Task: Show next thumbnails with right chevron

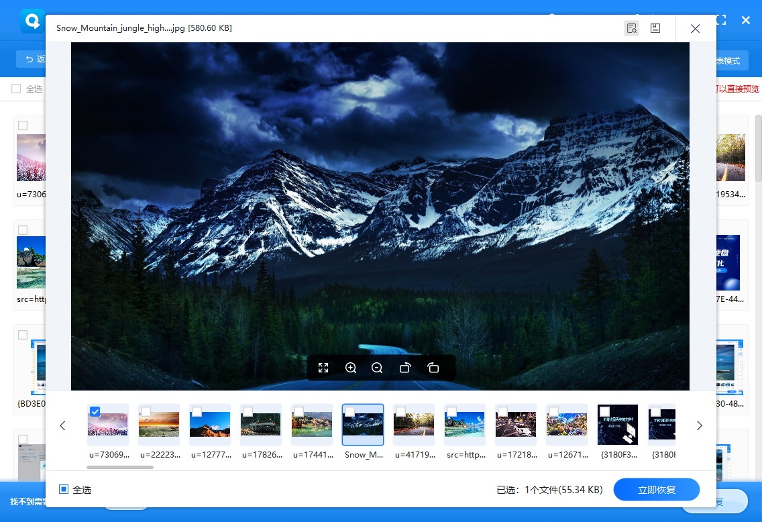Action: 700,426
